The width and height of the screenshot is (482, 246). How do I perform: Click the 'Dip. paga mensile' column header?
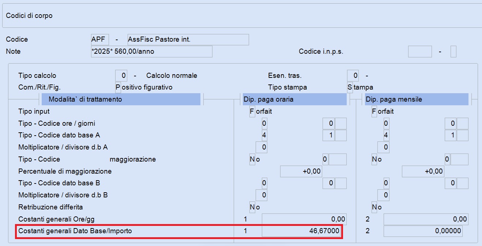417,99
